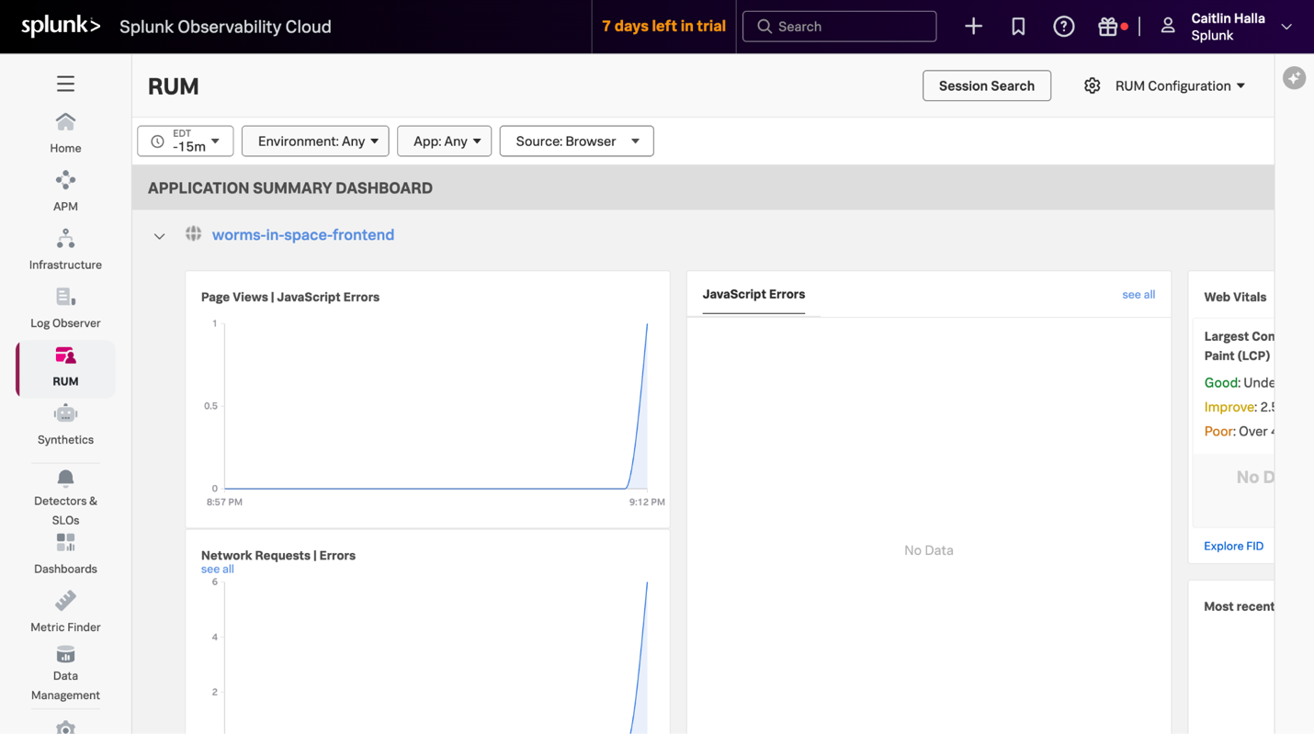1314x734 pixels.
Task: Click the Web Vitals heading
Action: click(x=1235, y=297)
